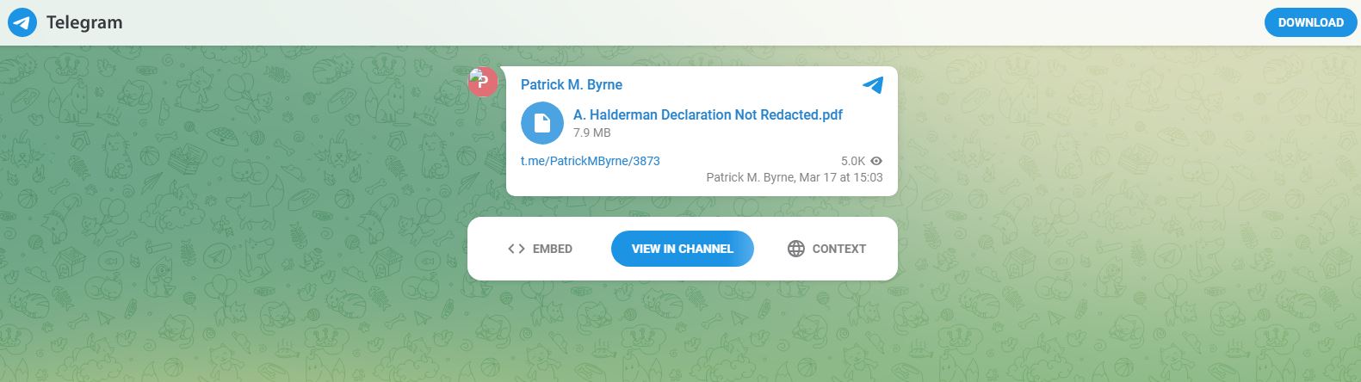Click the embed code brackets icon
Viewport: 1361px width, 382px height.
point(517,249)
